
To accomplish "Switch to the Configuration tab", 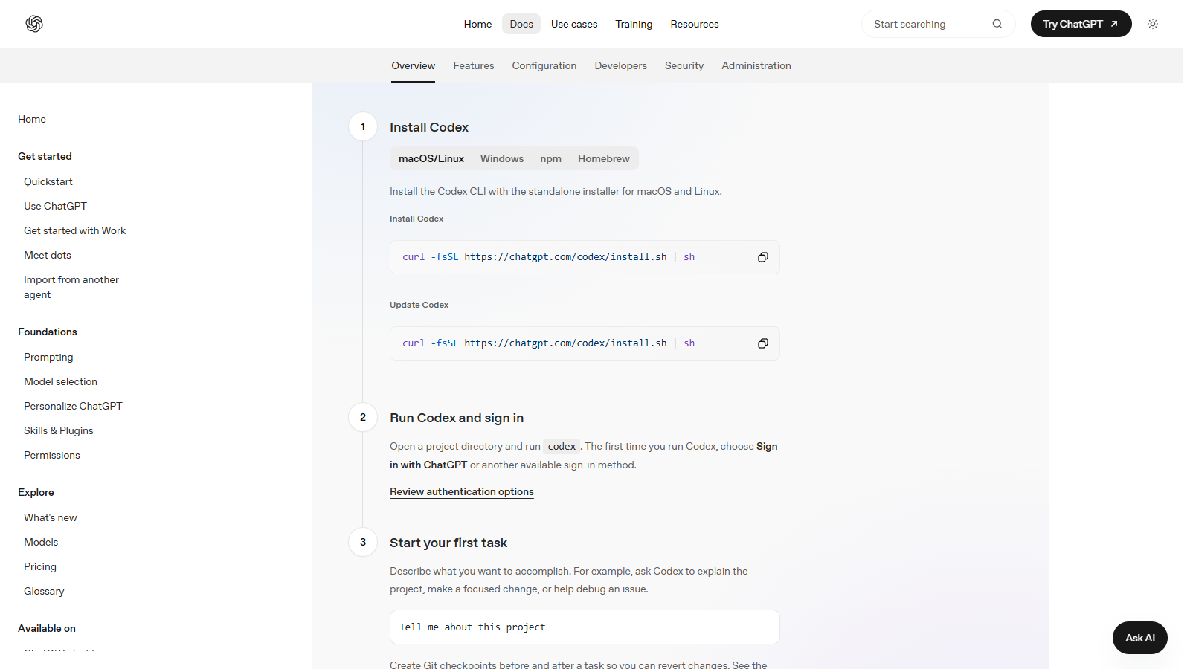I will [544, 65].
